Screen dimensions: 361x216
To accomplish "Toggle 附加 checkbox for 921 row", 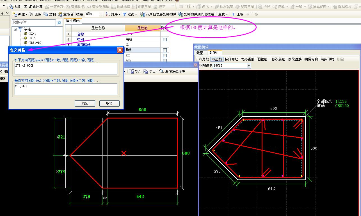I will click(x=165, y=55).
